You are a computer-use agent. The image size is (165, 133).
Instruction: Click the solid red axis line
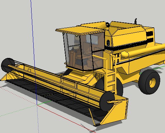pyautogui.click(x=66, y=119)
